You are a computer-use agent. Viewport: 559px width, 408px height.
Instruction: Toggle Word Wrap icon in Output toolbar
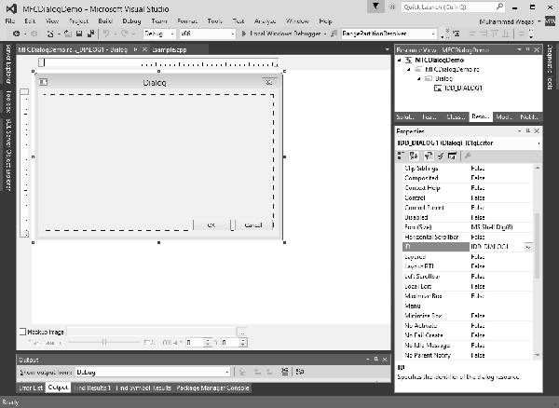[300, 372]
